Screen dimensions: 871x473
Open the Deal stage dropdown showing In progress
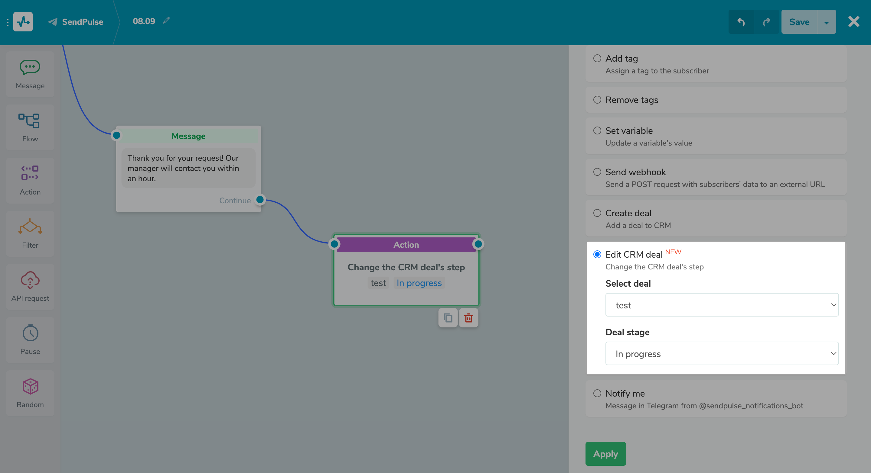(x=722, y=353)
